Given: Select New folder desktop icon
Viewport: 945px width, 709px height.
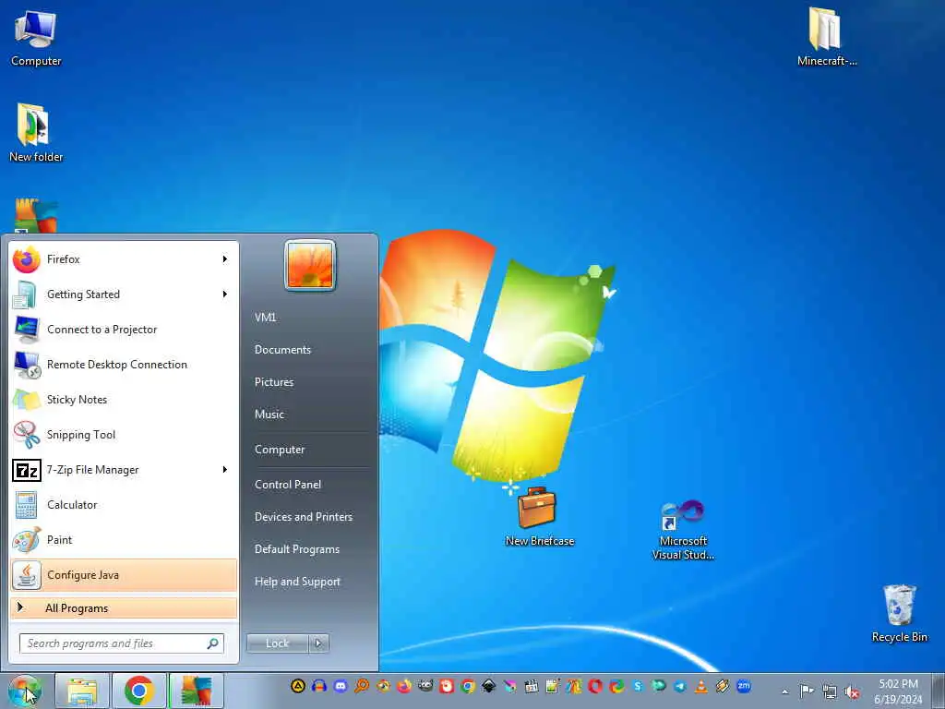Looking at the screenshot, I should (36, 133).
